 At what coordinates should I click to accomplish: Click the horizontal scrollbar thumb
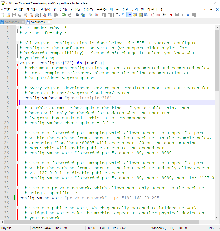click(x=102, y=222)
